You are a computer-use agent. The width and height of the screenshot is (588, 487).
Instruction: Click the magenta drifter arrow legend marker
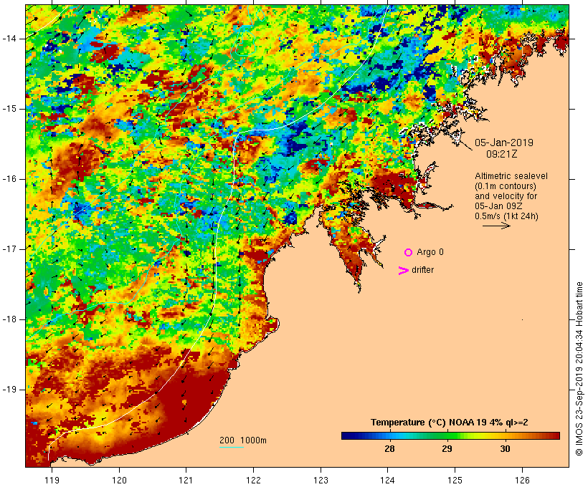tap(404, 271)
